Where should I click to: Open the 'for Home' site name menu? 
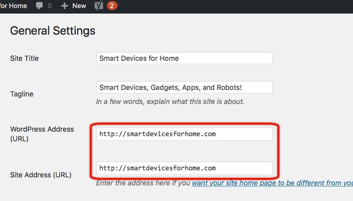click(14, 6)
